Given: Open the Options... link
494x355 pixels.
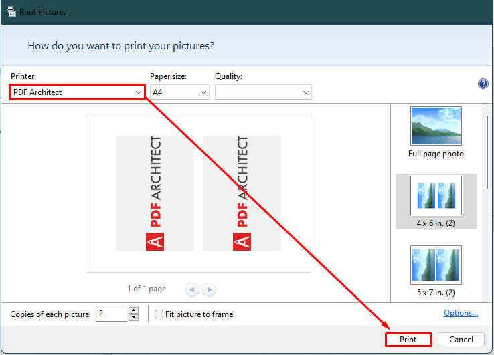Looking at the screenshot, I should (x=461, y=313).
